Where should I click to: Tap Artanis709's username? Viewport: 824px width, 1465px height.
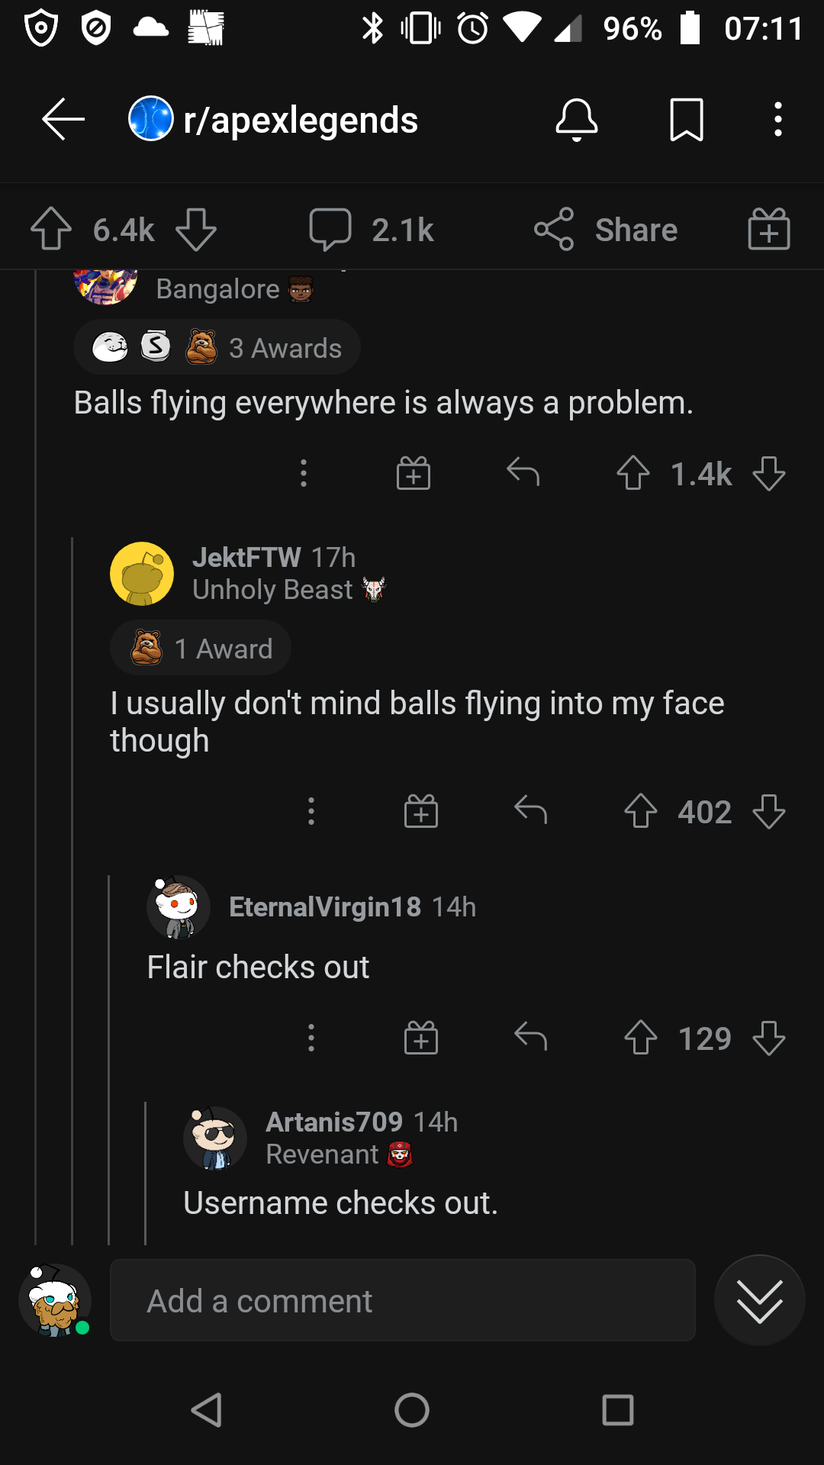click(x=334, y=1122)
